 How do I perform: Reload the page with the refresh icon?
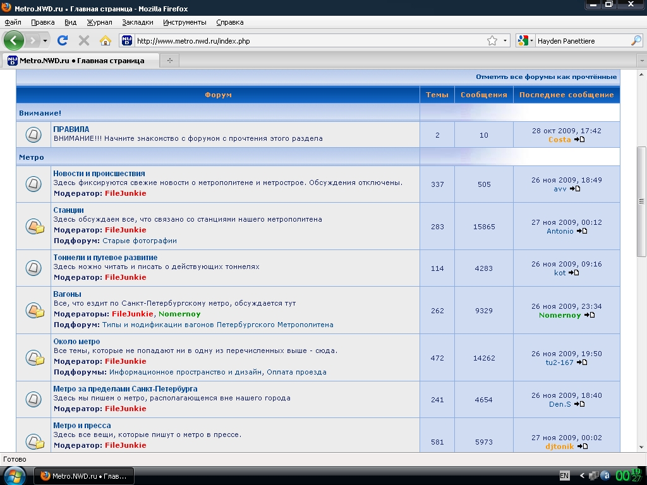click(62, 40)
